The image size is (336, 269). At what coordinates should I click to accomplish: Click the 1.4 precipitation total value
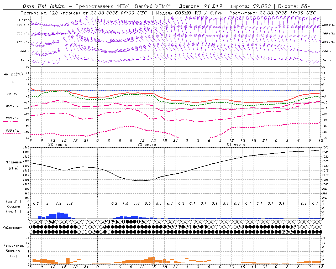click(x=136, y=204)
